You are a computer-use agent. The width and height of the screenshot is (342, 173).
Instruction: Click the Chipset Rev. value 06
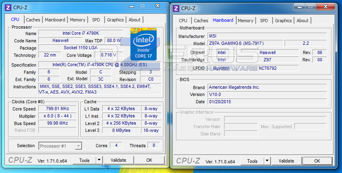point(320,52)
